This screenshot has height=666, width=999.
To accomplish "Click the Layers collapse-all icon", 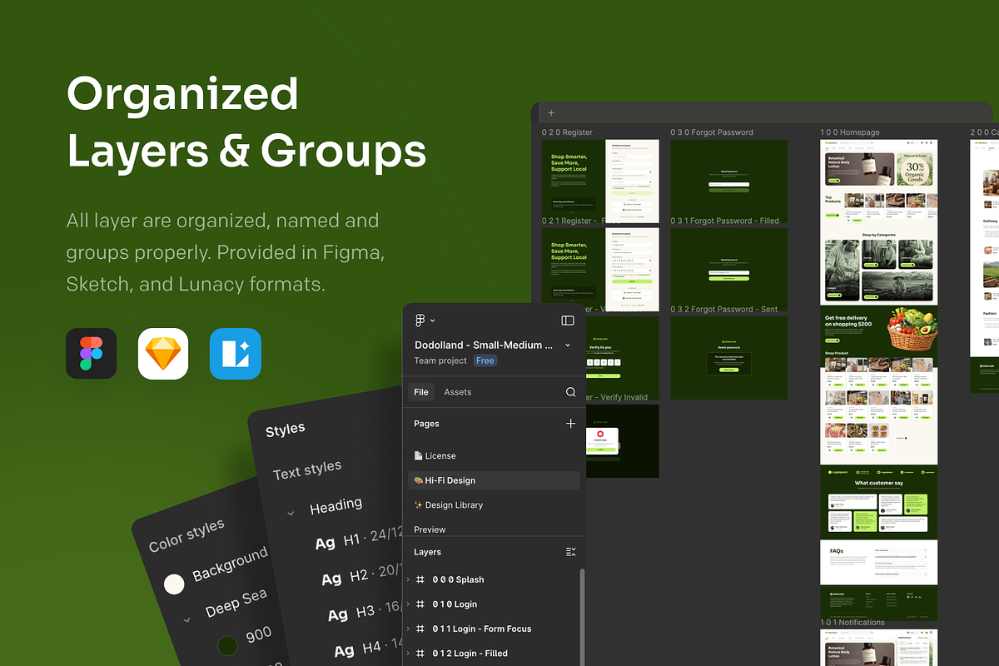I will coord(570,552).
